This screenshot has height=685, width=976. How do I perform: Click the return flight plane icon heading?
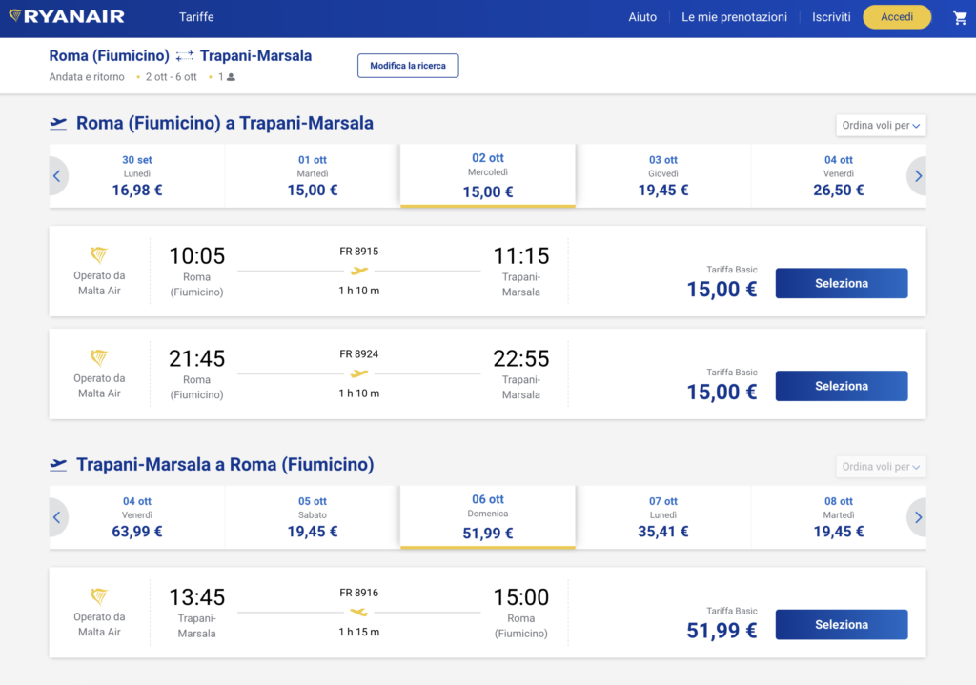(58, 464)
